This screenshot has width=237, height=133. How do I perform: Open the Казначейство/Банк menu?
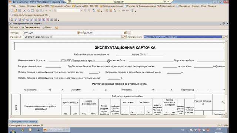point(61,6)
